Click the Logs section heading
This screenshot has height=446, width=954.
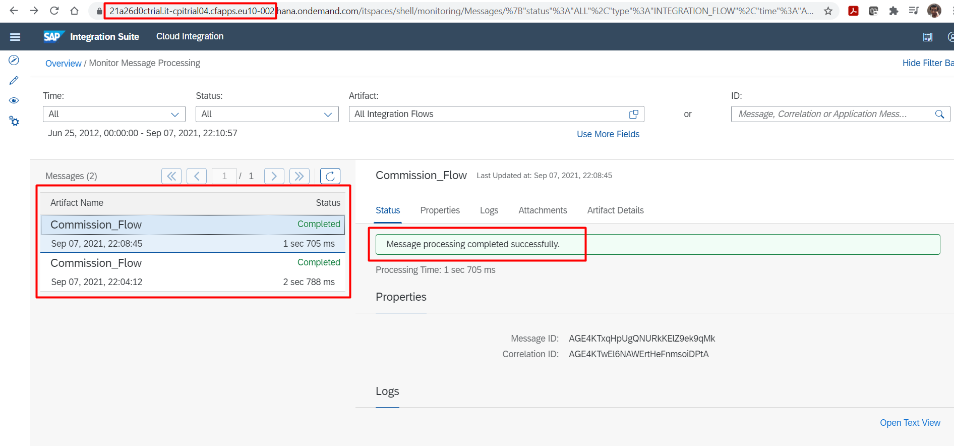387,392
